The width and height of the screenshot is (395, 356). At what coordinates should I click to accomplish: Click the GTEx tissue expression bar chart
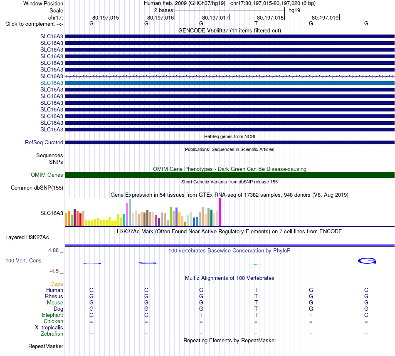(143, 212)
